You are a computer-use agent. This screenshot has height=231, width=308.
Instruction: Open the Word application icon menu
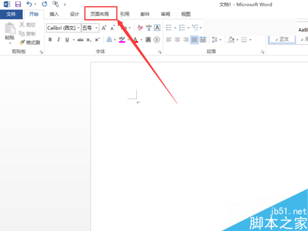coord(7,4)
